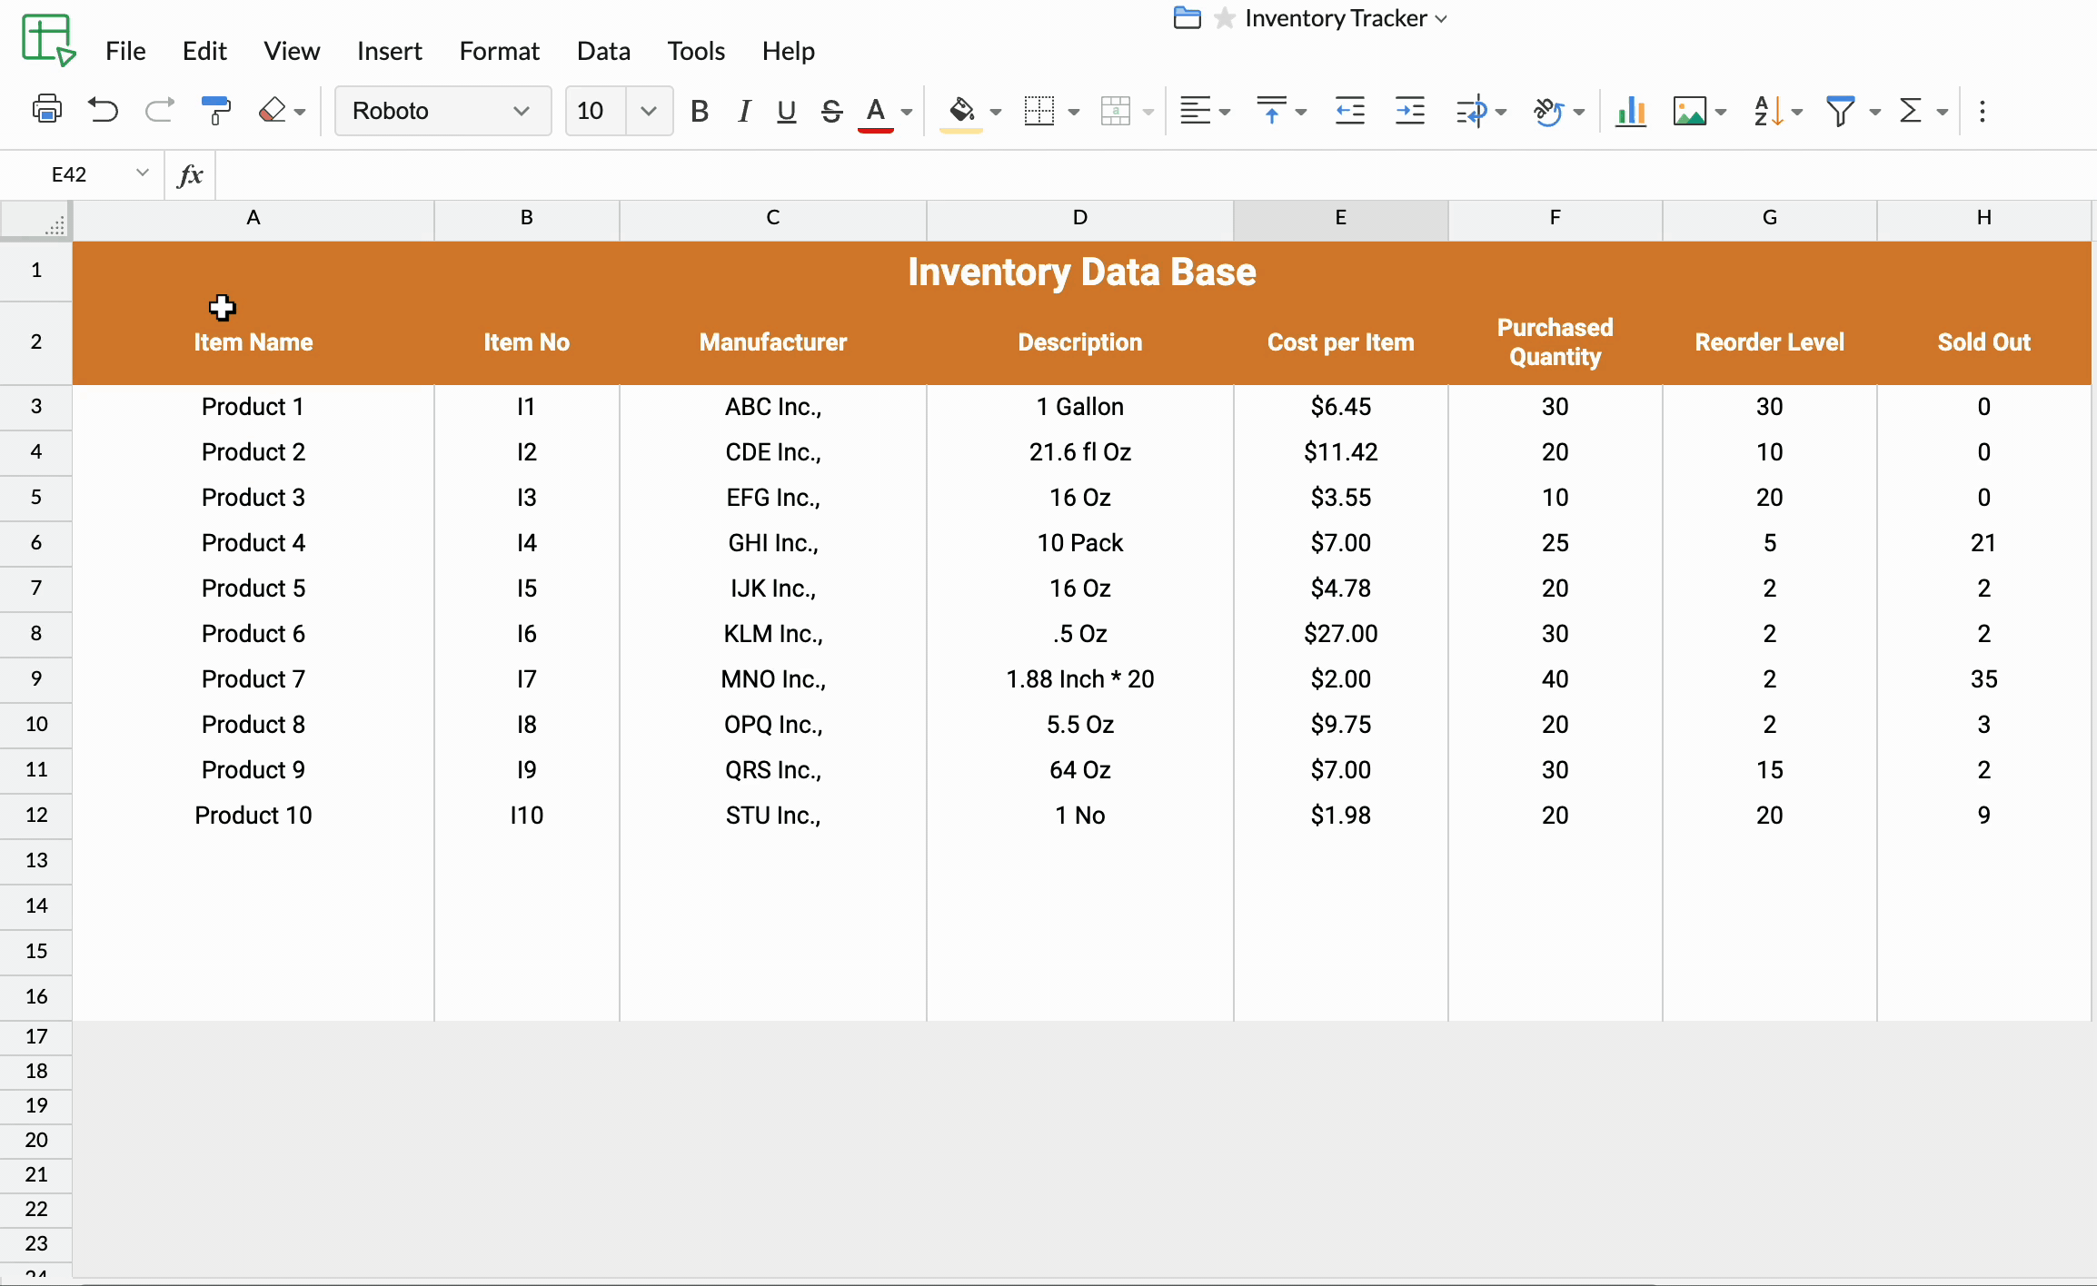Click the font size field showing 10

pyautogui.click(x=595, y=111)
